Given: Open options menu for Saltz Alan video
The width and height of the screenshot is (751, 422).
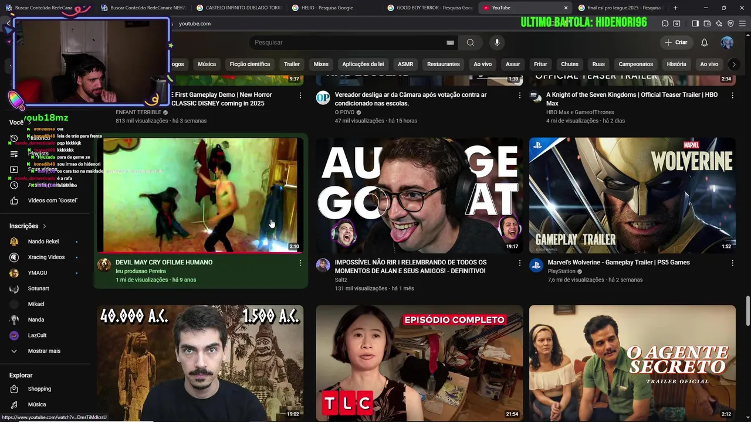Looking at the screenshot, I should pos(519,263).
